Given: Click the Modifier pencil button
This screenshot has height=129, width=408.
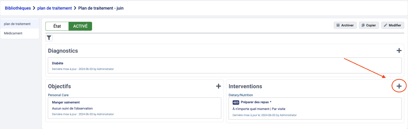Looking at the screenshot, I should 392,25.
